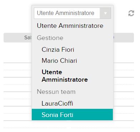Click the empty row left of Nessun team

17,92
